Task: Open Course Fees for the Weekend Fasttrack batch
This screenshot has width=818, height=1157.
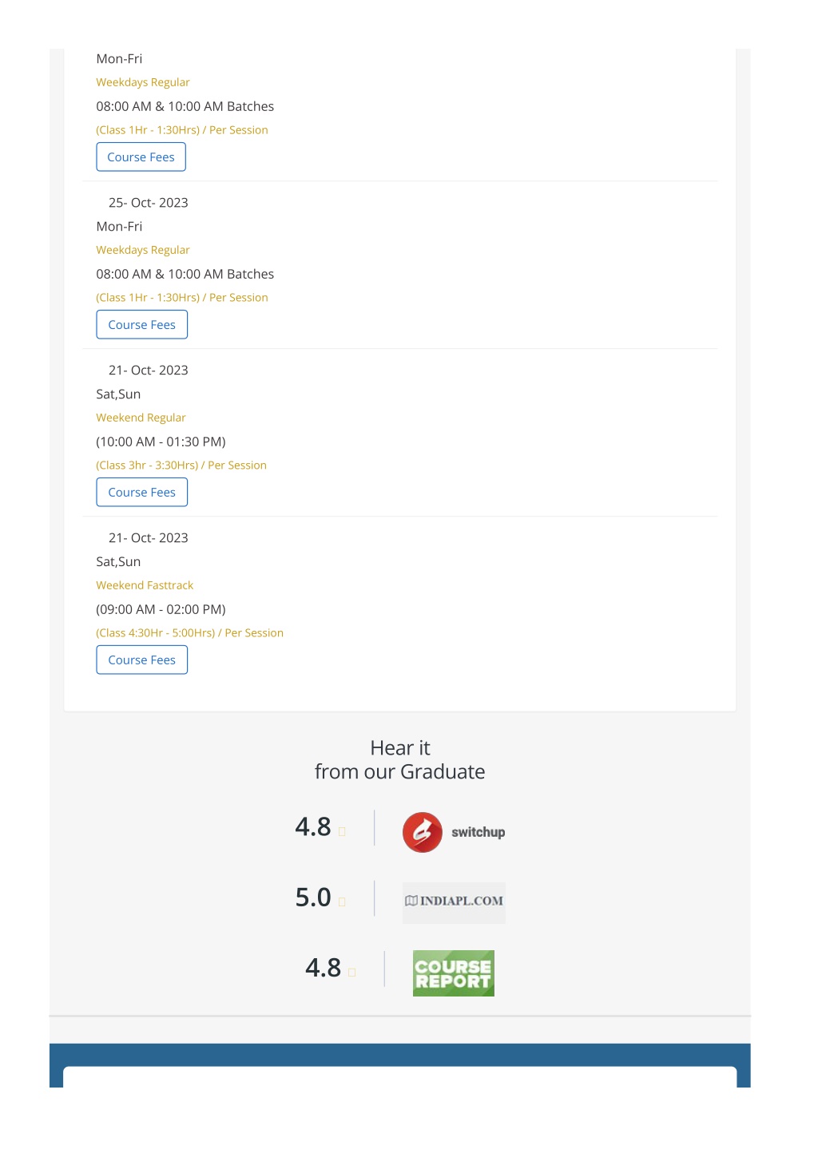Action: (142, 660)
